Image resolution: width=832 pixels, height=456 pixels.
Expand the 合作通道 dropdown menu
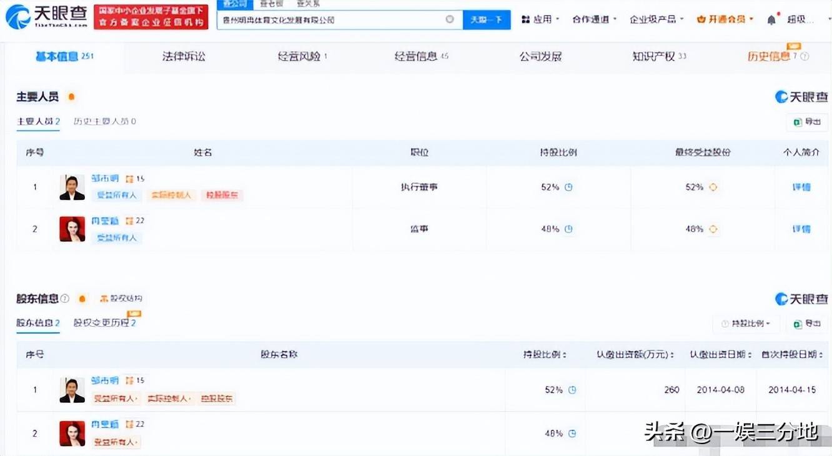tap(594, 19)
